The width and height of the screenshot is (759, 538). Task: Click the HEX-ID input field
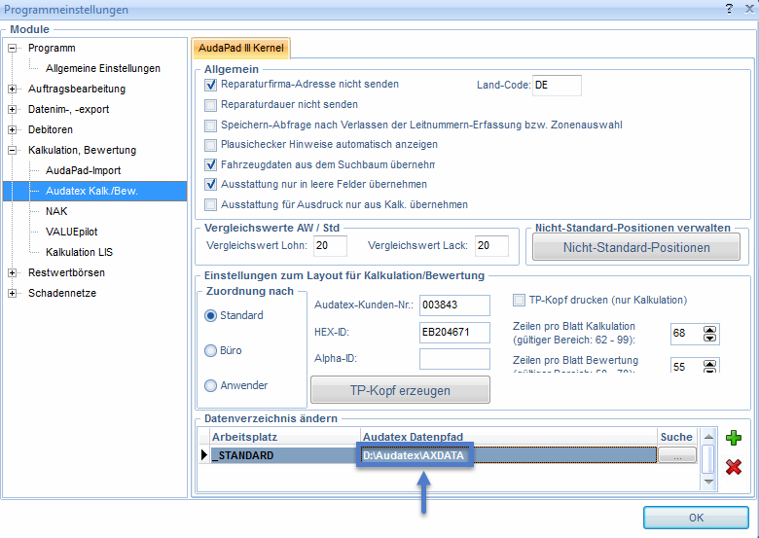(x=454, y=333)
